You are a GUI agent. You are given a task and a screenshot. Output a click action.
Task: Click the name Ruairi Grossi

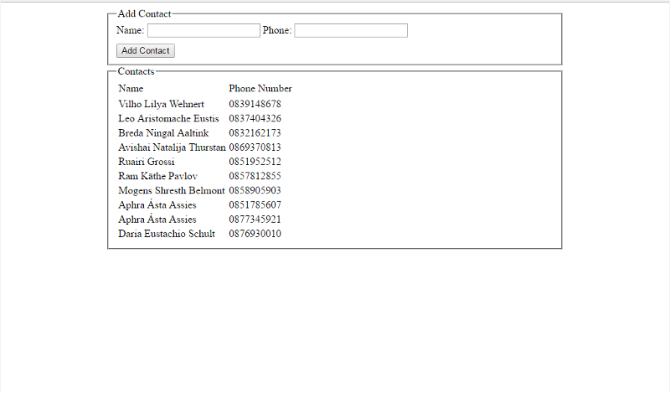click(x=146, y=162)
